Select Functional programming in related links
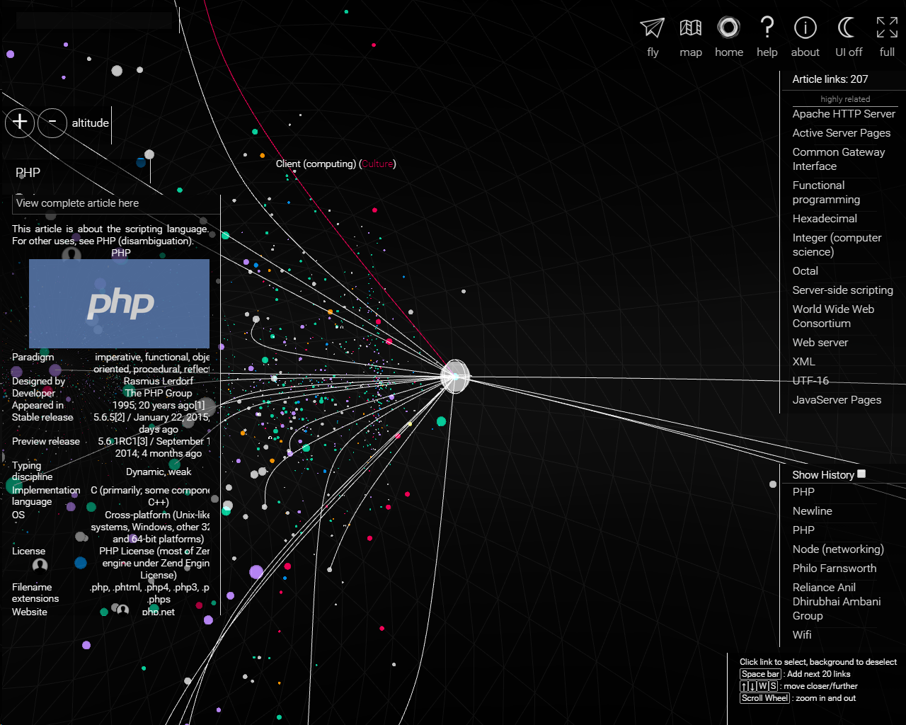906x725 pixels. point(826,193)
